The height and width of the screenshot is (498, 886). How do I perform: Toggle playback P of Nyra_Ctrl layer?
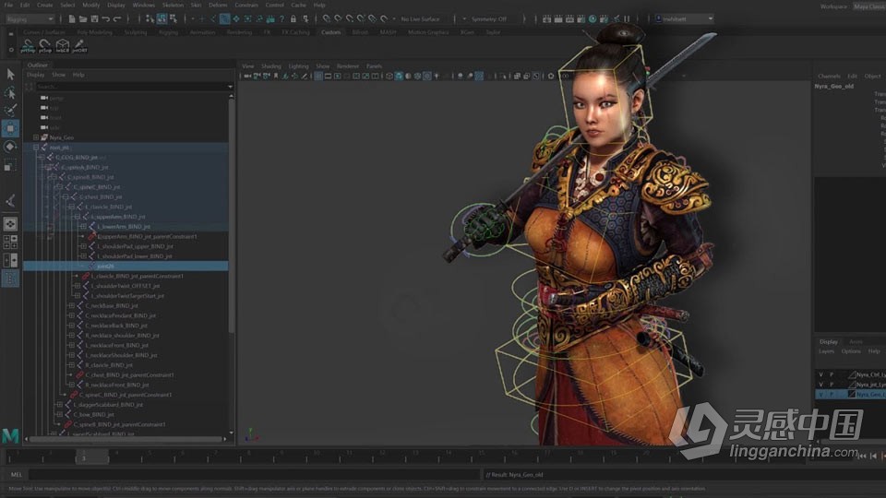click(832, 374)
